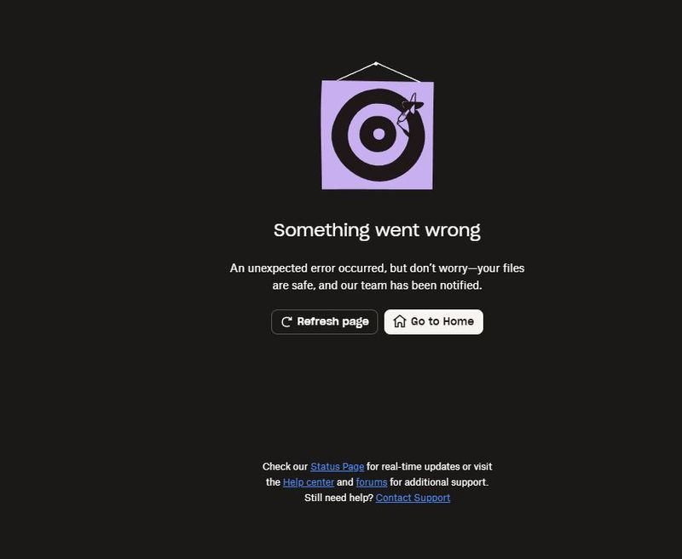The height and width of the screenshot is (559, 682).
Task: Click the bullseye center of the target
Action: click(379, 134)
